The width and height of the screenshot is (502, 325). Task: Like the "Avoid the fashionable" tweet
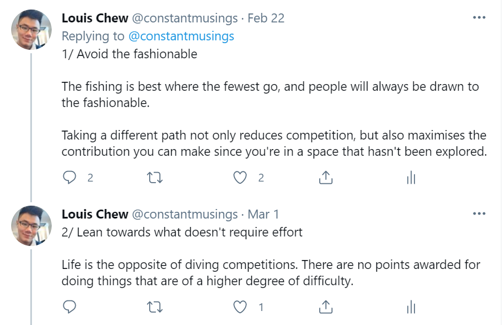click(x=240, y=178)
